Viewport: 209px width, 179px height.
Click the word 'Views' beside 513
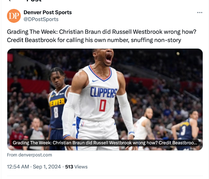click(81, 167)
